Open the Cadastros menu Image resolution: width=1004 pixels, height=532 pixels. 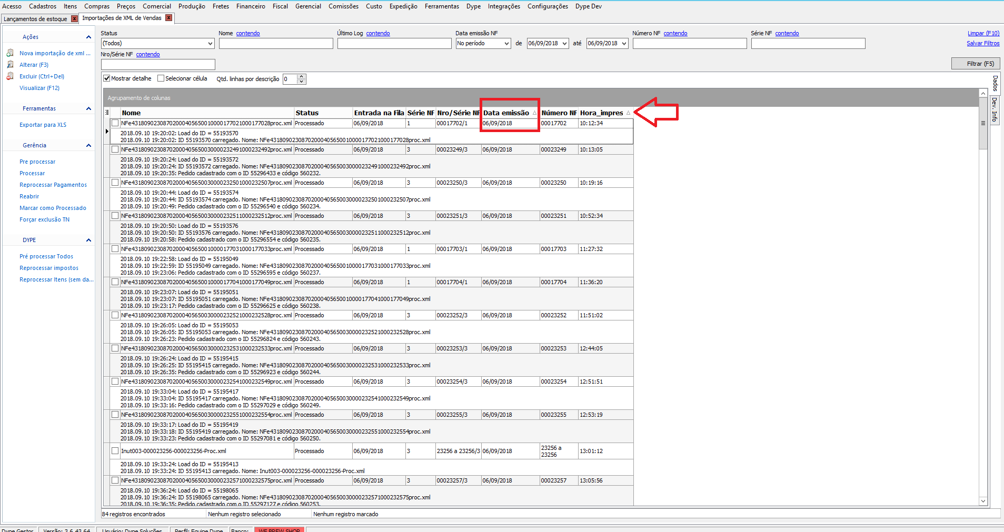pos(43,6)
